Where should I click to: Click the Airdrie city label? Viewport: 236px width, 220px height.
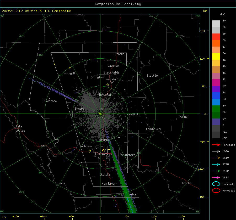click(103, 140)
